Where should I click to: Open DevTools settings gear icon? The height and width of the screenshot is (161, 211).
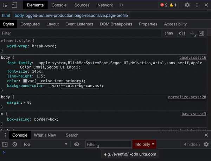187,5
